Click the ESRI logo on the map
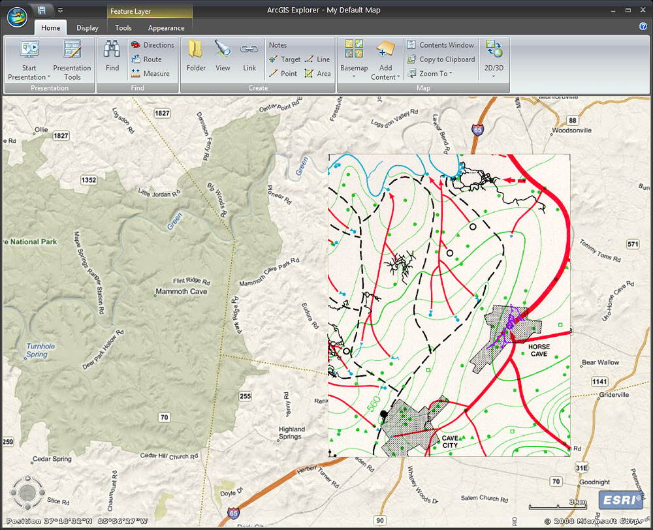 620,499
